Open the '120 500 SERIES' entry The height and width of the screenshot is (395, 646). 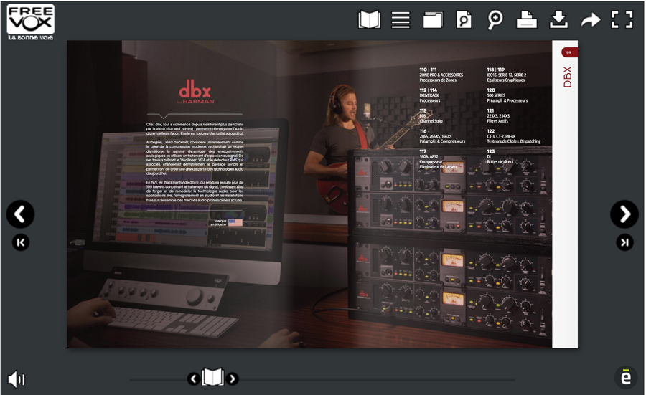(x=507, y=95)
